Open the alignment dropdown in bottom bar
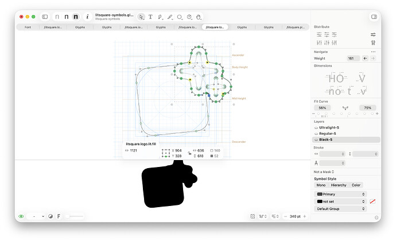The image size is (396, 241). click(275, 216)
